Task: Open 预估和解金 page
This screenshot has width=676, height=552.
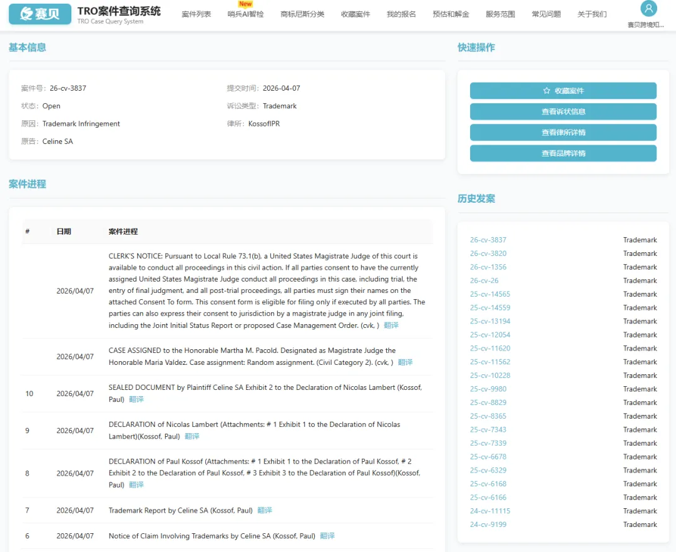Action: [x=451, y=14]
